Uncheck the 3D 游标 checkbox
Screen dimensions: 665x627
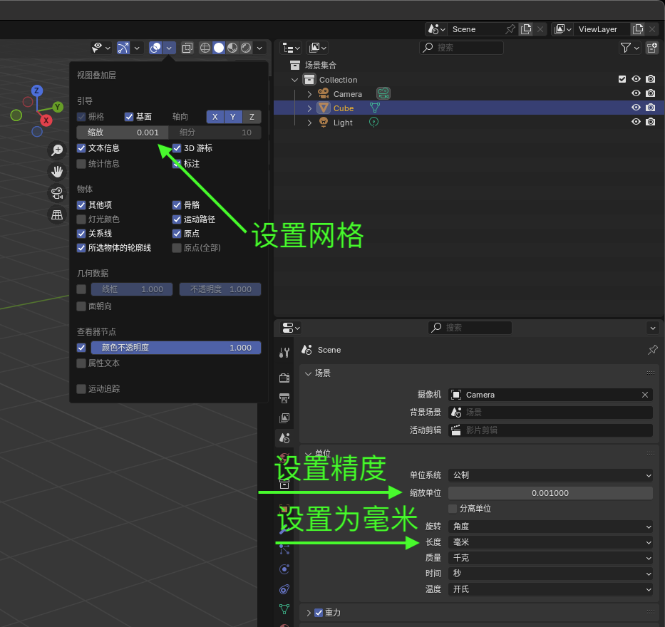coord(177,148)
